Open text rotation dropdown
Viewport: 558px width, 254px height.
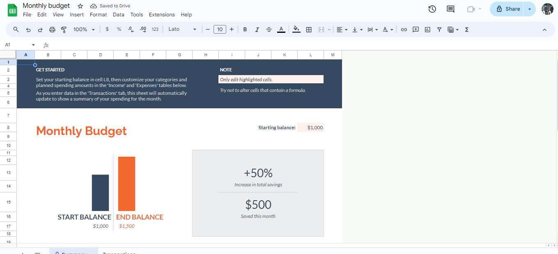[x=388, y=30]
